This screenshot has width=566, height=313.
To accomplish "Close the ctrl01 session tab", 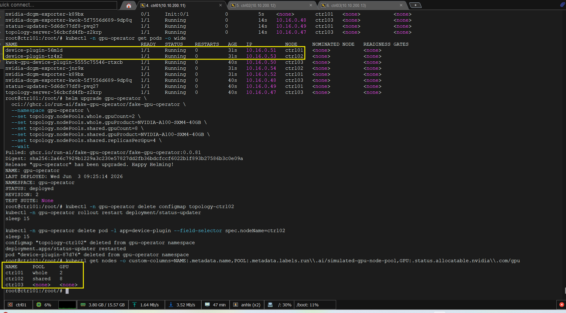I will [221, 5].
